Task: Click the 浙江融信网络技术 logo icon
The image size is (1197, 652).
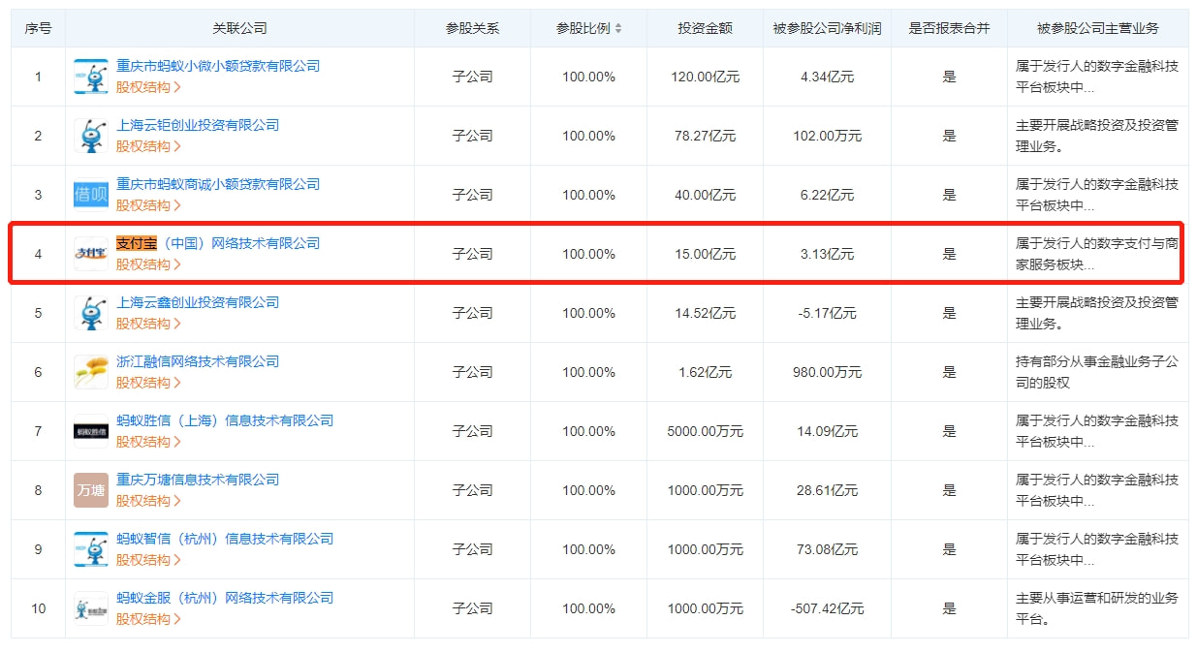Action: (x=91, y=372)
